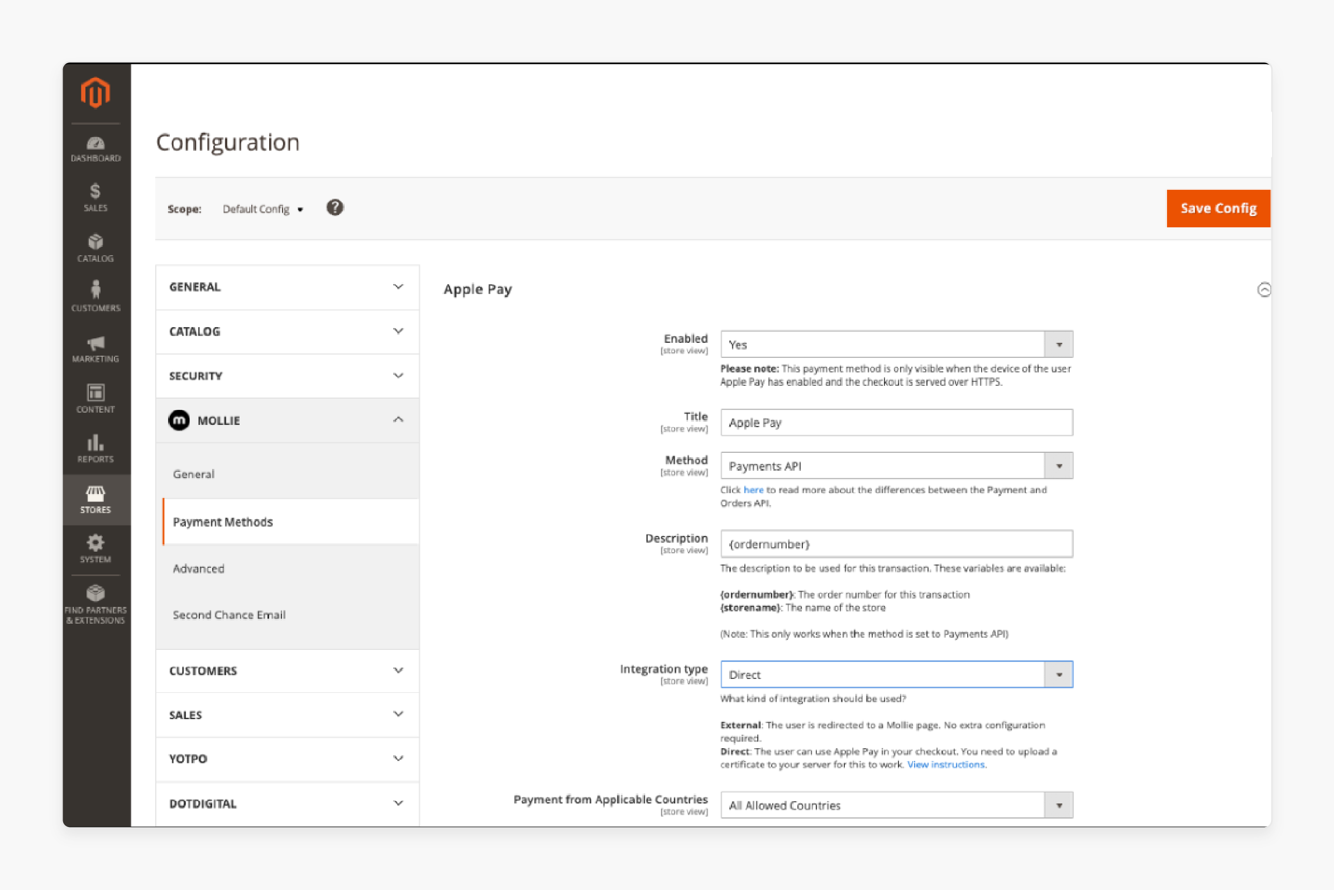This screenshot has height=890, width=1334.
Task: Click the Magento logo icon
Action: click(x=95, y=93)
